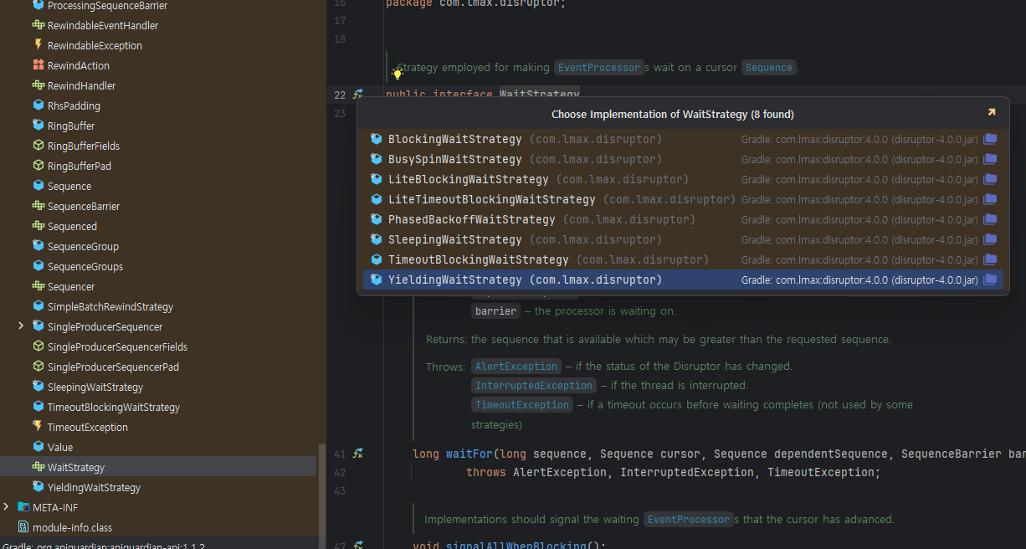Open TimeoutBlockingWaitStrategy in project tree

click(x=114, y=407)
